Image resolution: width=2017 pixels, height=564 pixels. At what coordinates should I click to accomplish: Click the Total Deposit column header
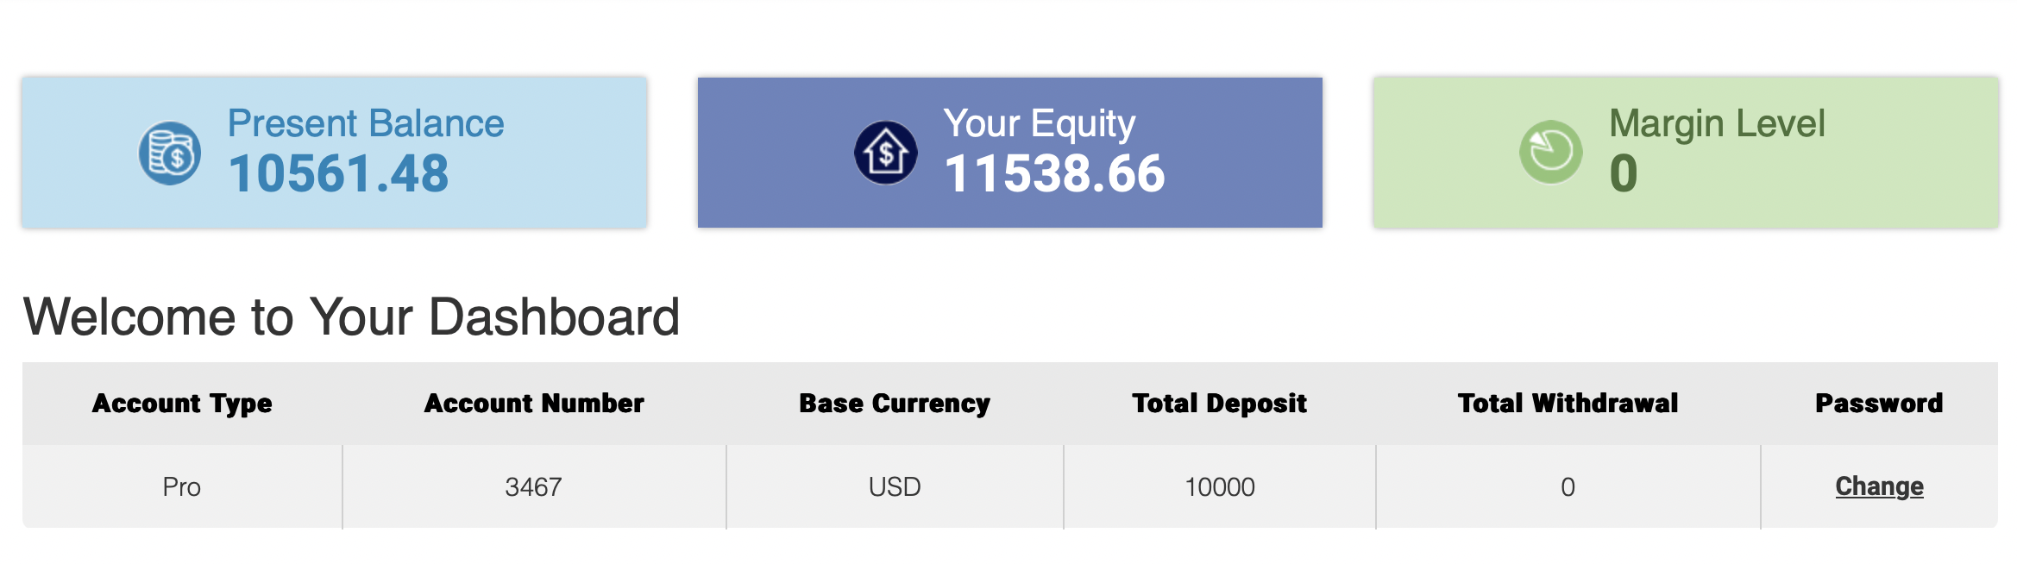[x=1219, y=403]
